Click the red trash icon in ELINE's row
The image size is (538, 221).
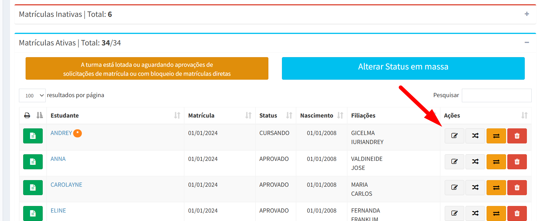517,213
